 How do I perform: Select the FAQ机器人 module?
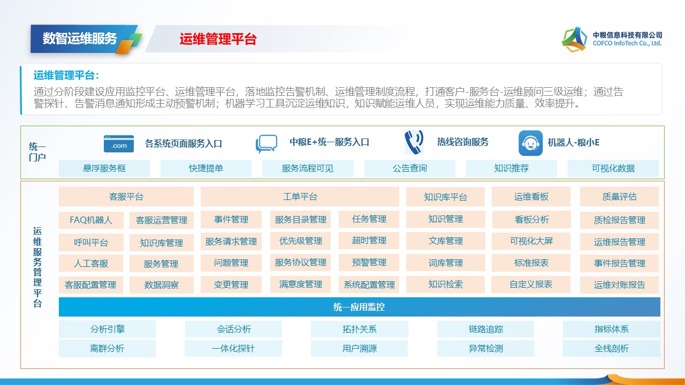91,220
